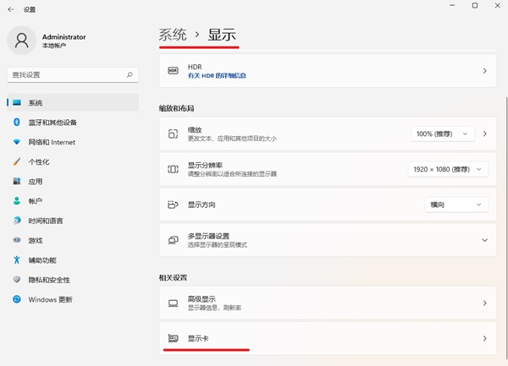Click the 显示 breadcrumb title

point(222,35)
